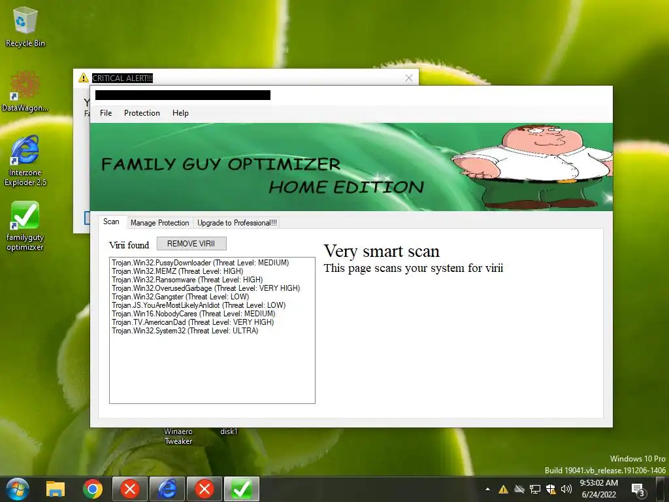Switch to the Scan tab
The width and height of the screenshot is (669, 502).
click(111, 222)
